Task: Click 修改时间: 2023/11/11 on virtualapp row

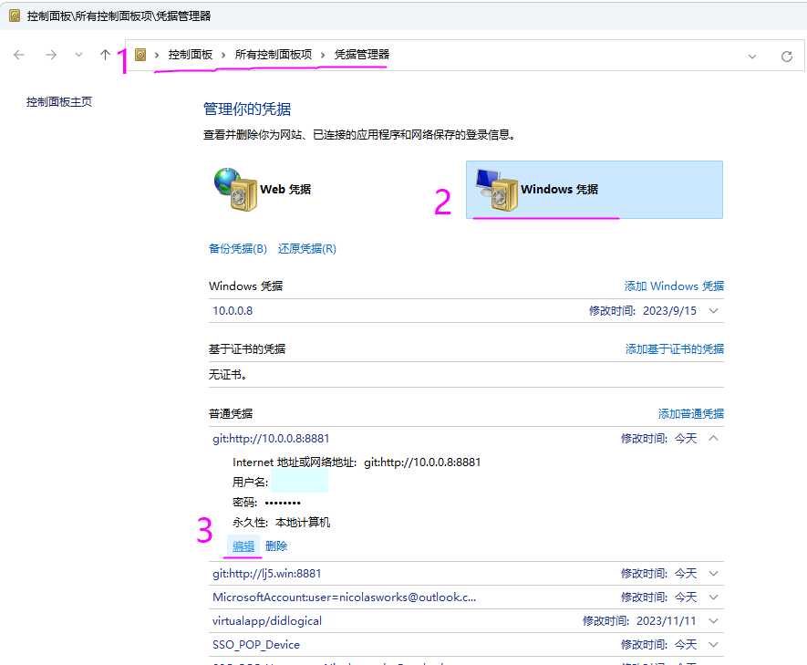Action: coord(639,620)
